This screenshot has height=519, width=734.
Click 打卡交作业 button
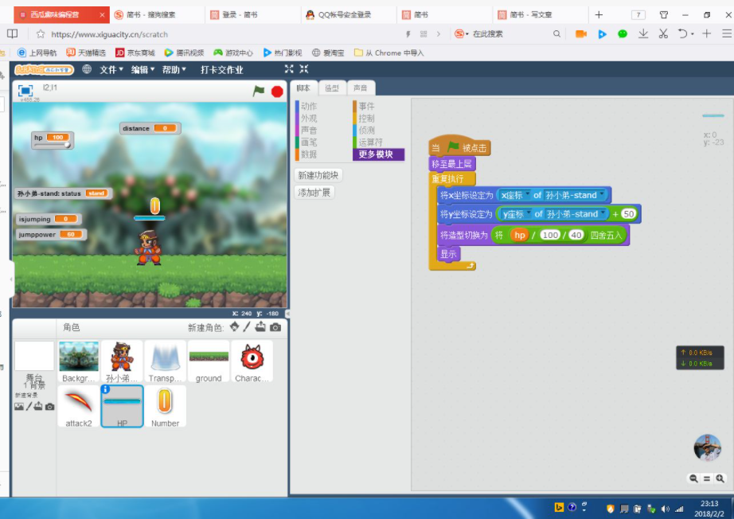[222, 70]
